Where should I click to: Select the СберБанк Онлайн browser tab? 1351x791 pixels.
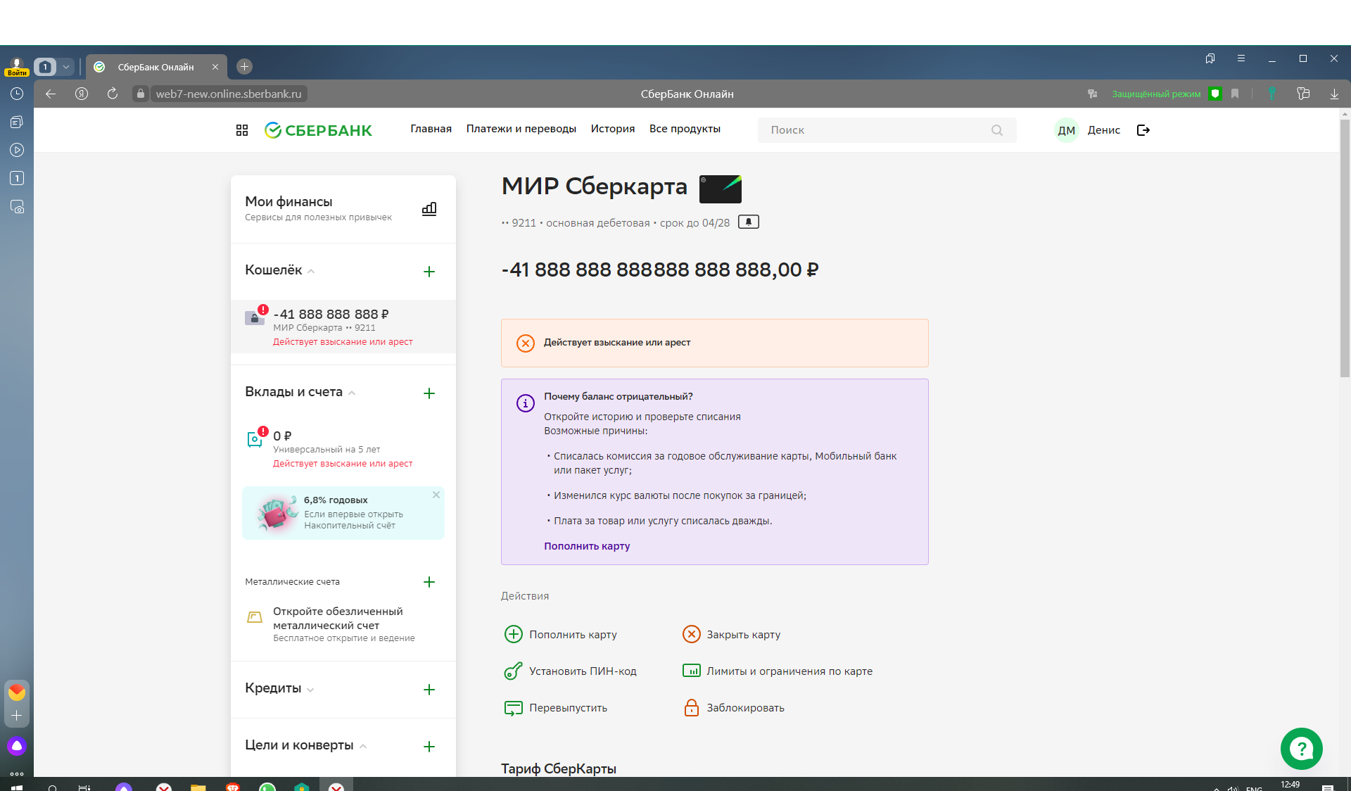pos(156,67)
